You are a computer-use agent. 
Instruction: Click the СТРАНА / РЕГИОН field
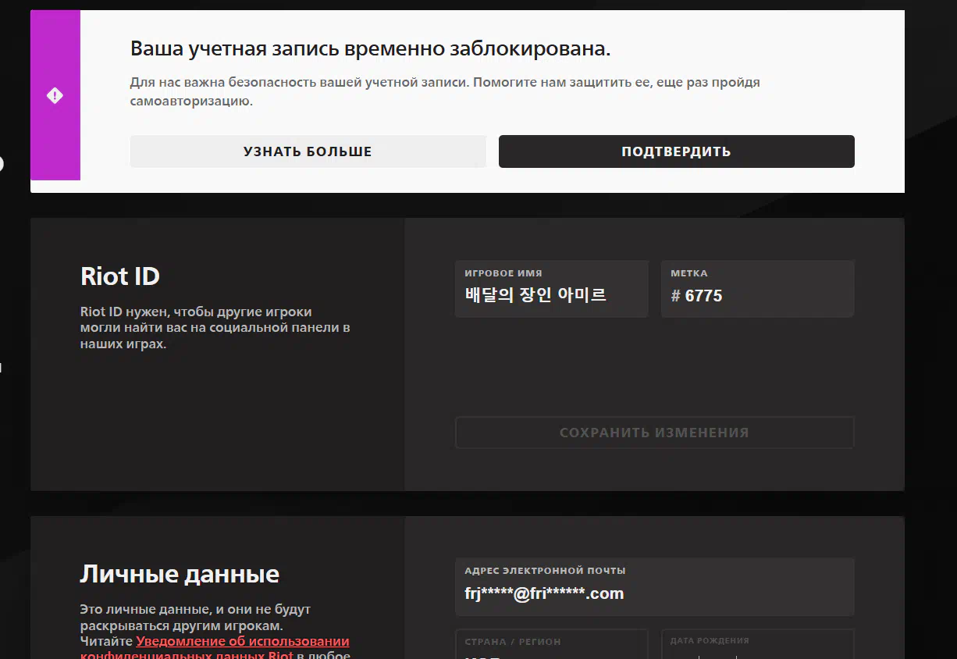click(x=551, y=644)
